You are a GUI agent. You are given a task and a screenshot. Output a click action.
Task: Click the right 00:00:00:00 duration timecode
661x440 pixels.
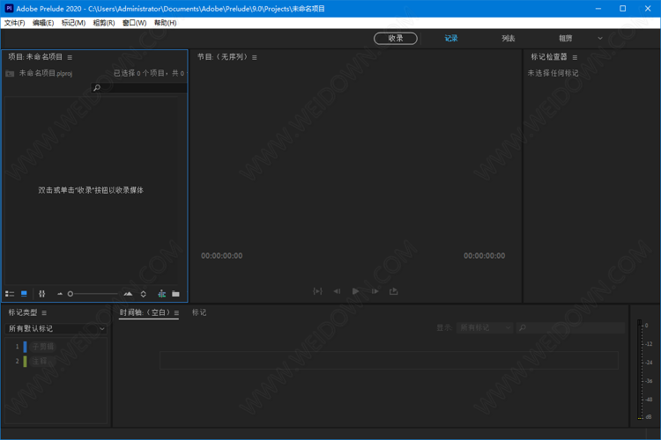click(x=485, y=256)
